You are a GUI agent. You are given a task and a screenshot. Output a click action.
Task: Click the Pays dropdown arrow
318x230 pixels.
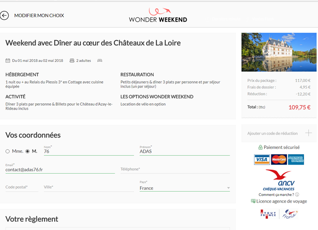(x=229, y=188)
